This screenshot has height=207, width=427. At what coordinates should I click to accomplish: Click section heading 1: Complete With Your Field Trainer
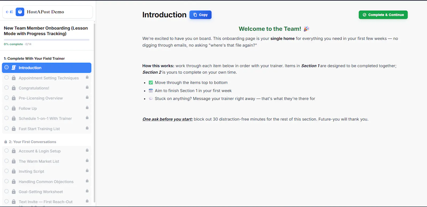[34, 58]
